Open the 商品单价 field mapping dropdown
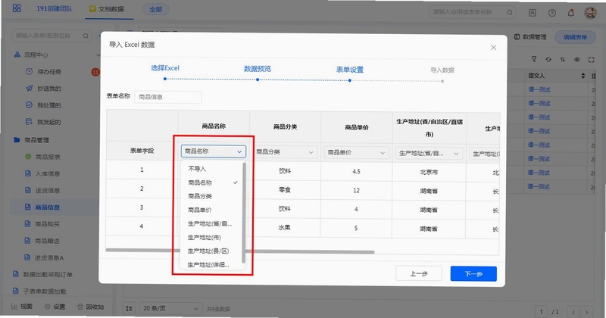 pyautogui.click(x=356, y=153)
